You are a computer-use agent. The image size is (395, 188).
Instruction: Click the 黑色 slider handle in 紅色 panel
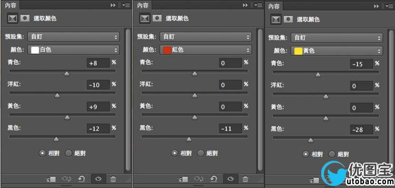coord(188,139)
